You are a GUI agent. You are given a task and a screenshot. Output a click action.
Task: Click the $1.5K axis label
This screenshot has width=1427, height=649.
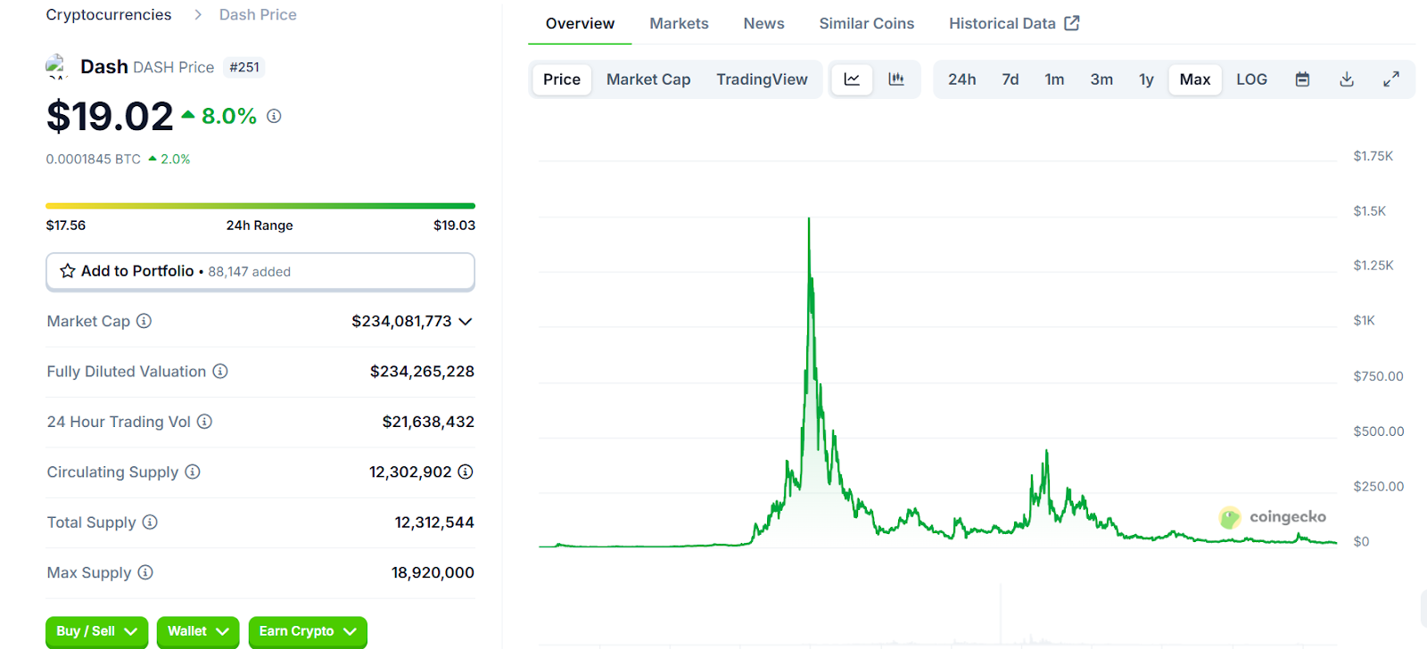1369,211
